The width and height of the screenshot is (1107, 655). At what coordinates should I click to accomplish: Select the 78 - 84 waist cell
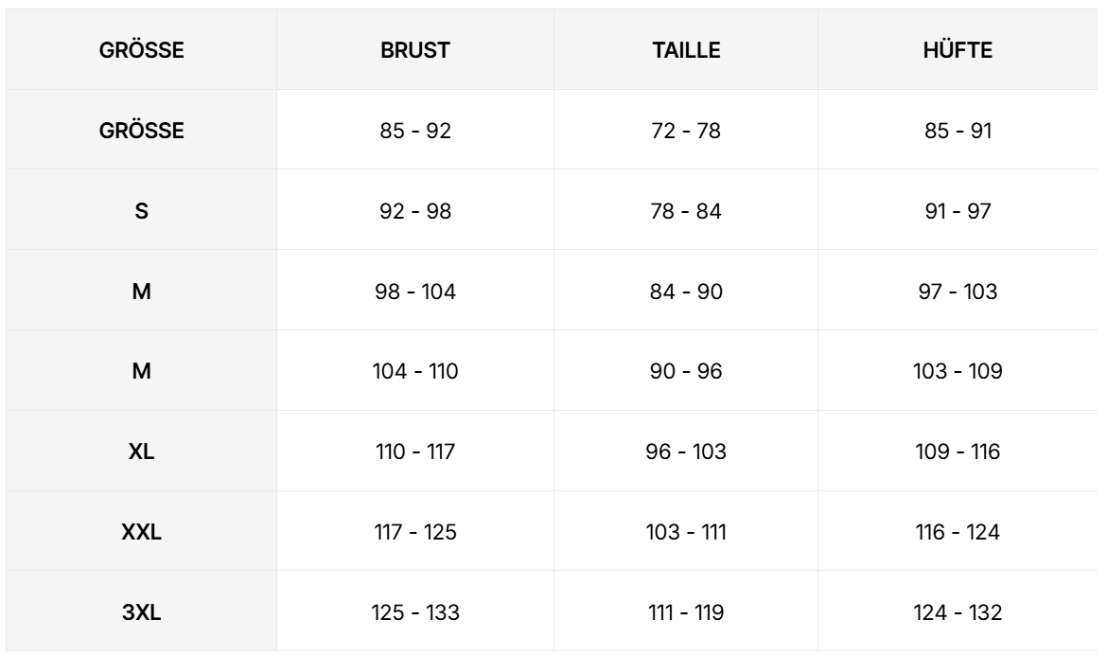687,210
